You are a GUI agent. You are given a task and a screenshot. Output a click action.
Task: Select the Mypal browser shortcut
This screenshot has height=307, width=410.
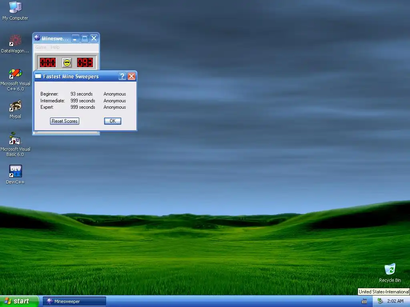click(x=15, y=109)
